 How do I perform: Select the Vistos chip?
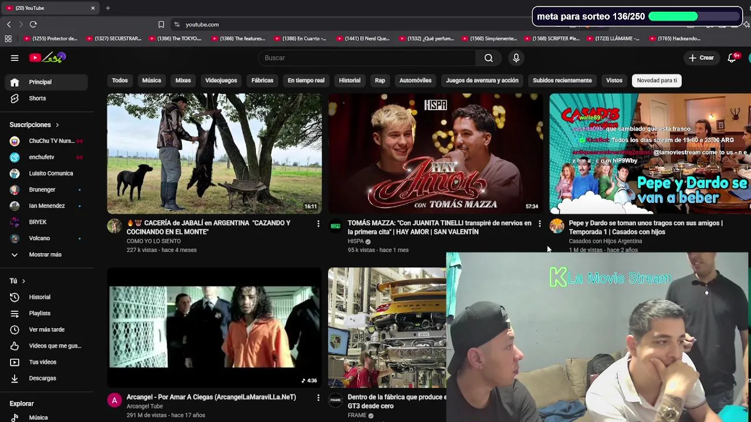coord(614,80)
